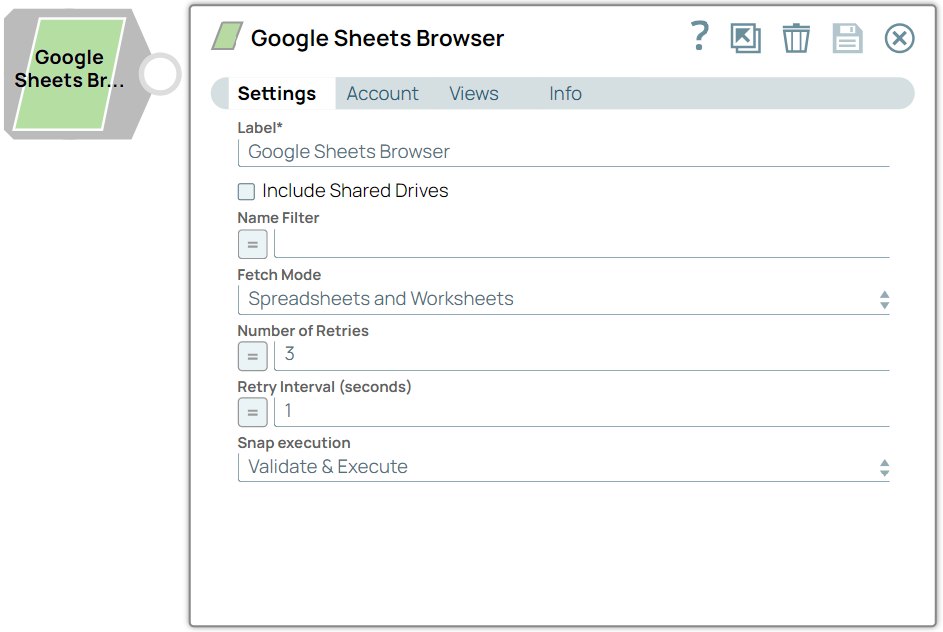Open the Info tab
943x632 pixels.
565,93
